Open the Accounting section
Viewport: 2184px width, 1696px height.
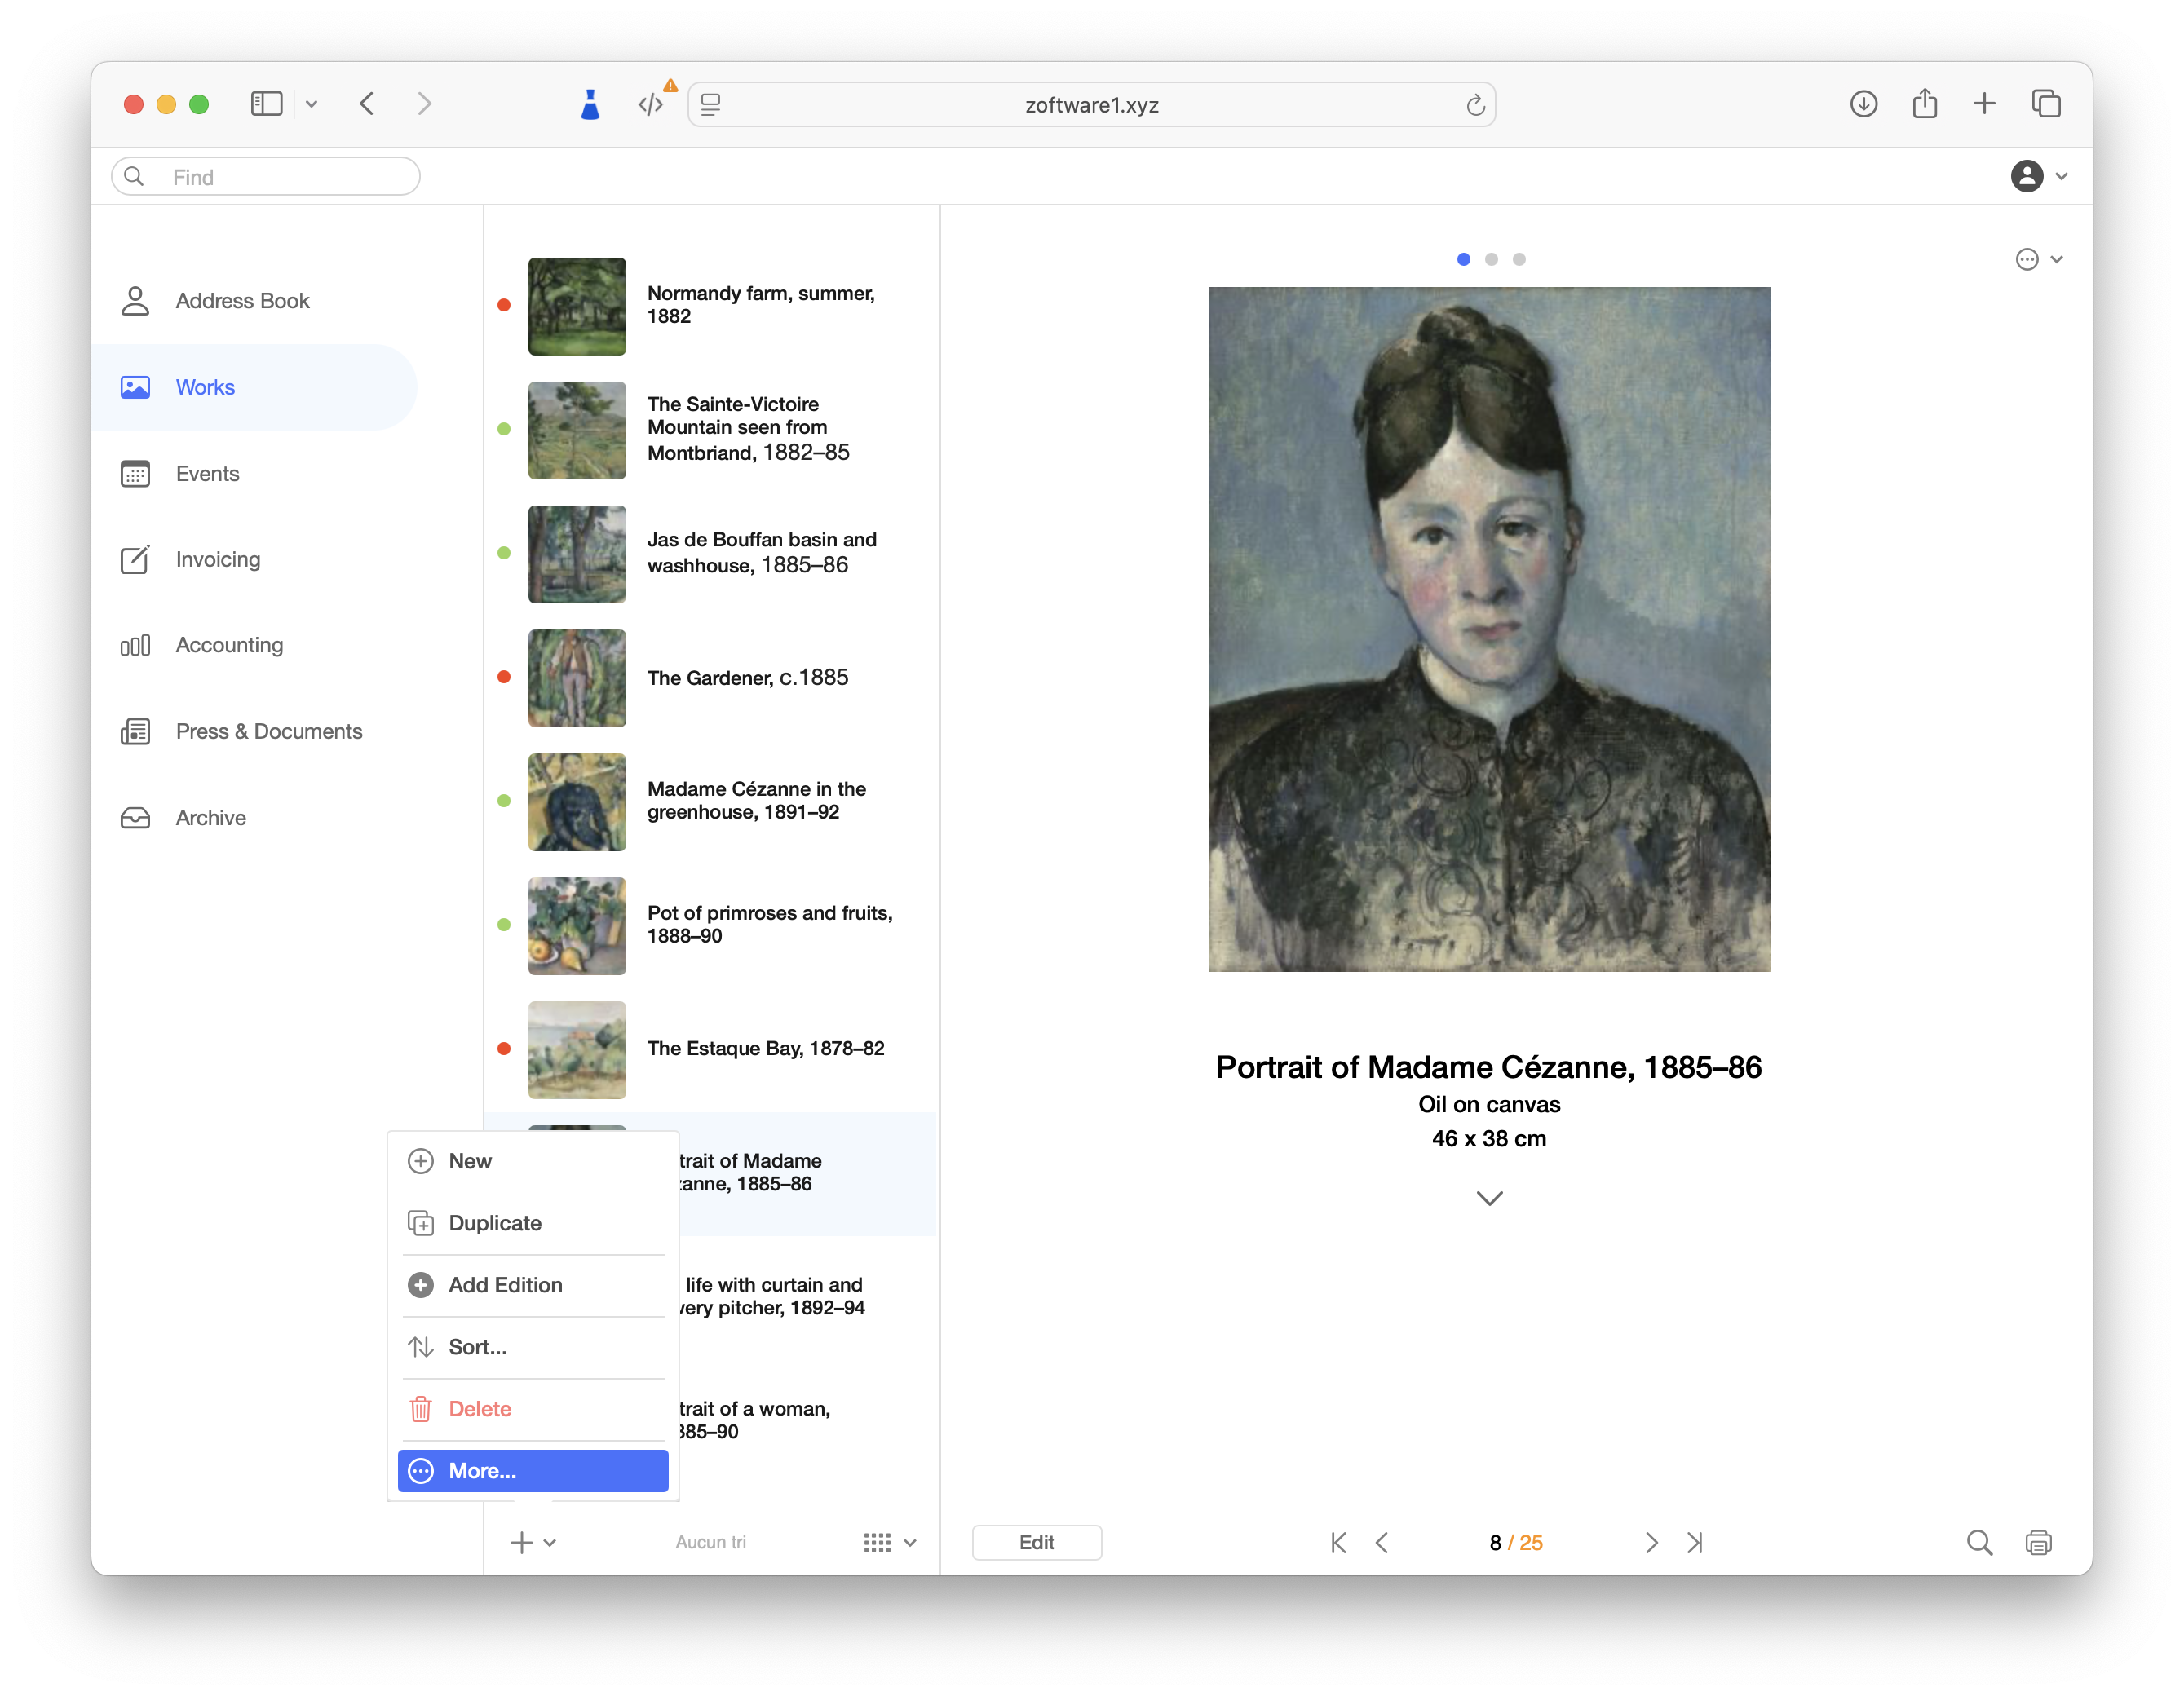[229, 645]
